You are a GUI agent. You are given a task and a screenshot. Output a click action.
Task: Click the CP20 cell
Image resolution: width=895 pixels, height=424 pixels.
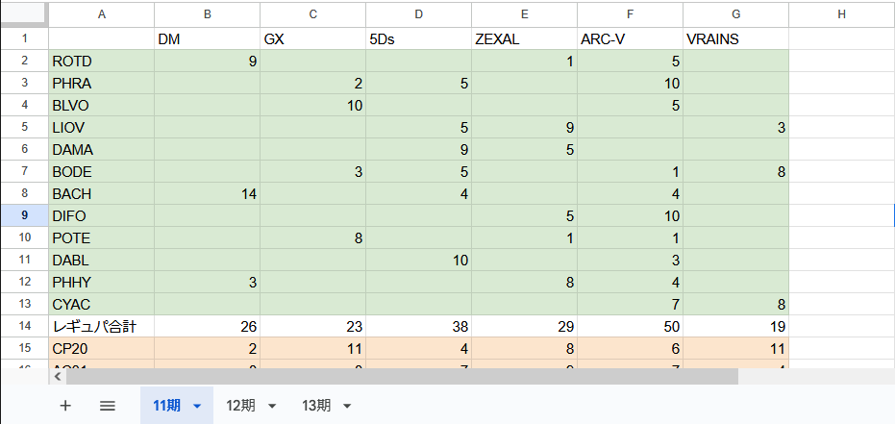(x=101, y=349)
